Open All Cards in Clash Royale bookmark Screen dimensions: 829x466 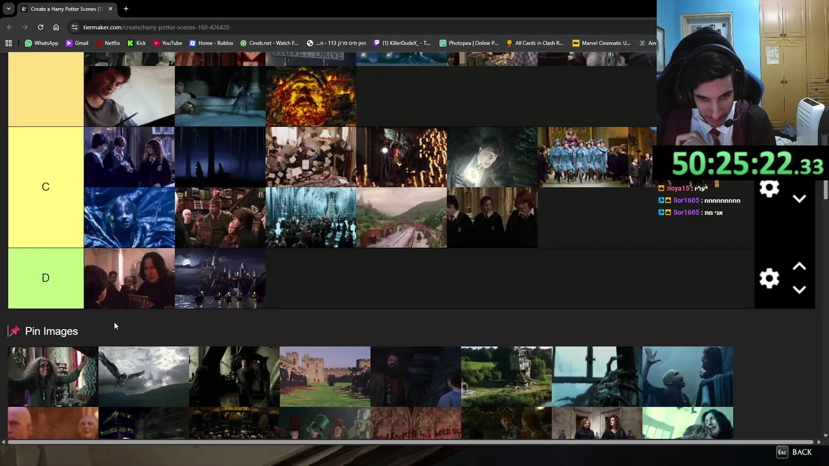tap(535, 43)
